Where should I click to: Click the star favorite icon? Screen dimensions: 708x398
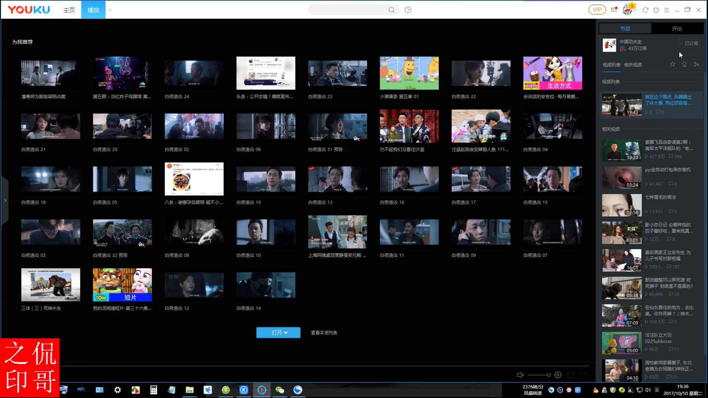point(673,64)
